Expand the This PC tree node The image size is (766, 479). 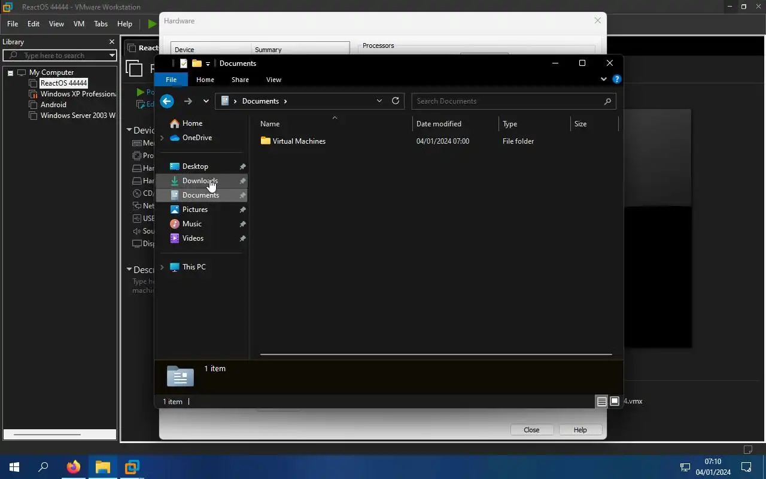pos(162,267)
